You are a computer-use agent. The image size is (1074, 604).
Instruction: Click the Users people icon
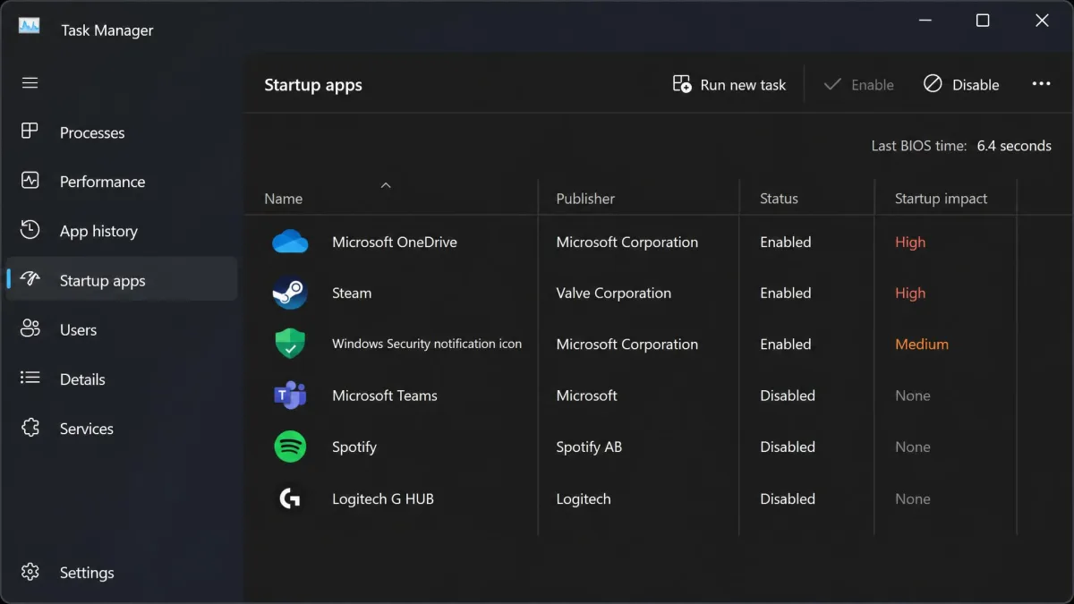[30, 329]
